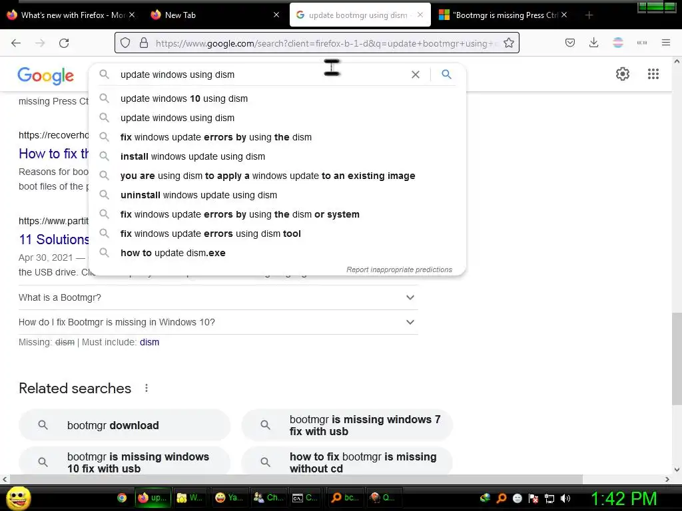
Task: Choose 'how to update dism.exe' suggestion
Action: (277, 253)
